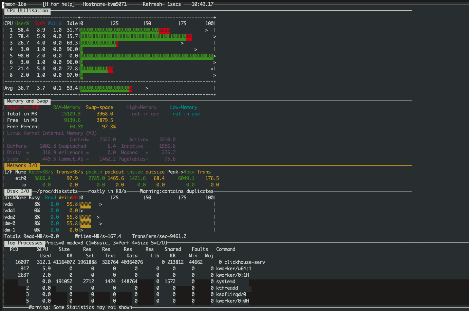Click the 312.1 %CPU value
Image resolution: width=469 pixels, height=311 pixels.
click(44, 262)
